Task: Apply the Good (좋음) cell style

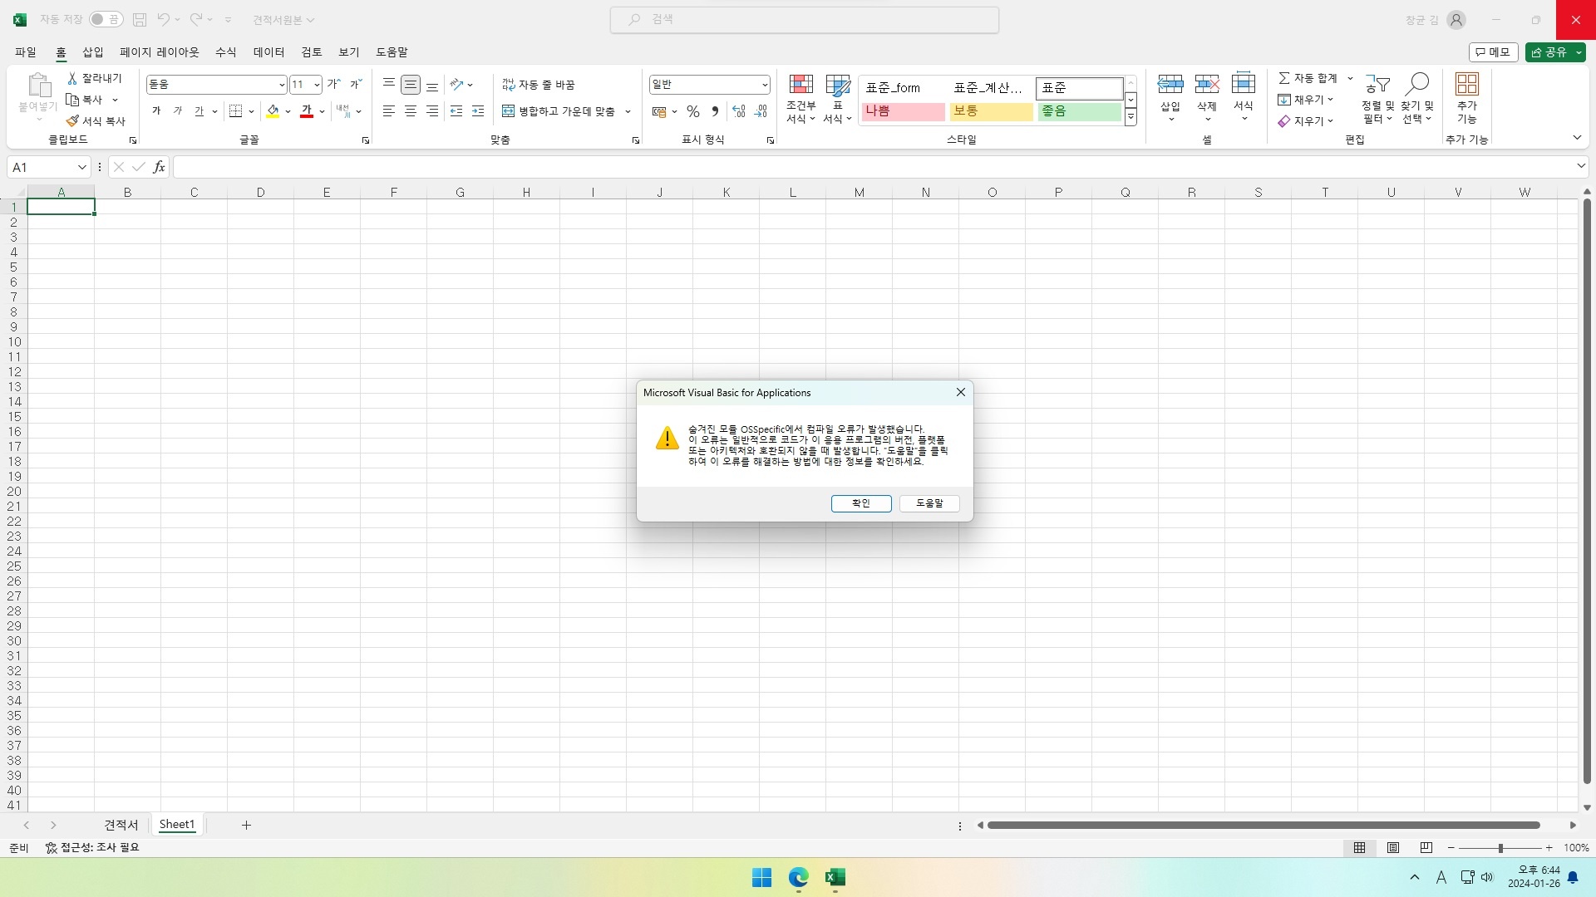Action: click(x=1080, y=111)
